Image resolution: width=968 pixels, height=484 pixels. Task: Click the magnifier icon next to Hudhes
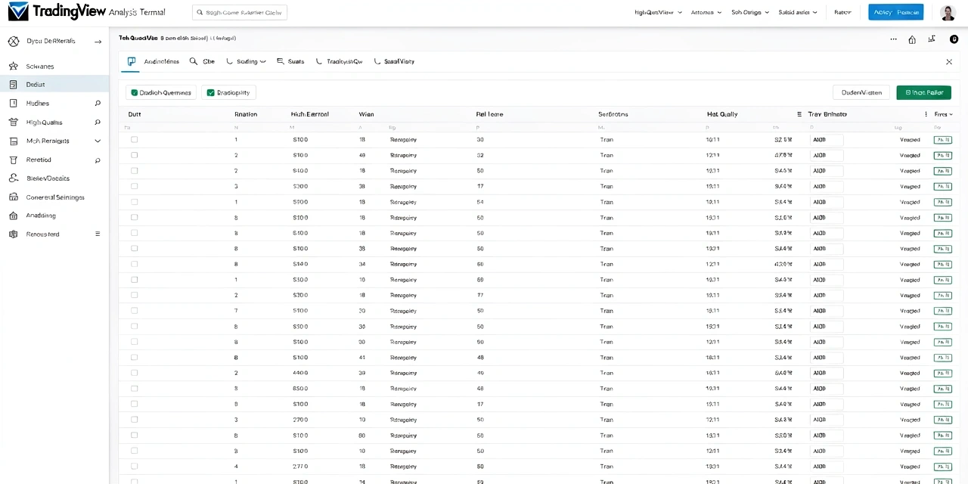coord(98,104)
